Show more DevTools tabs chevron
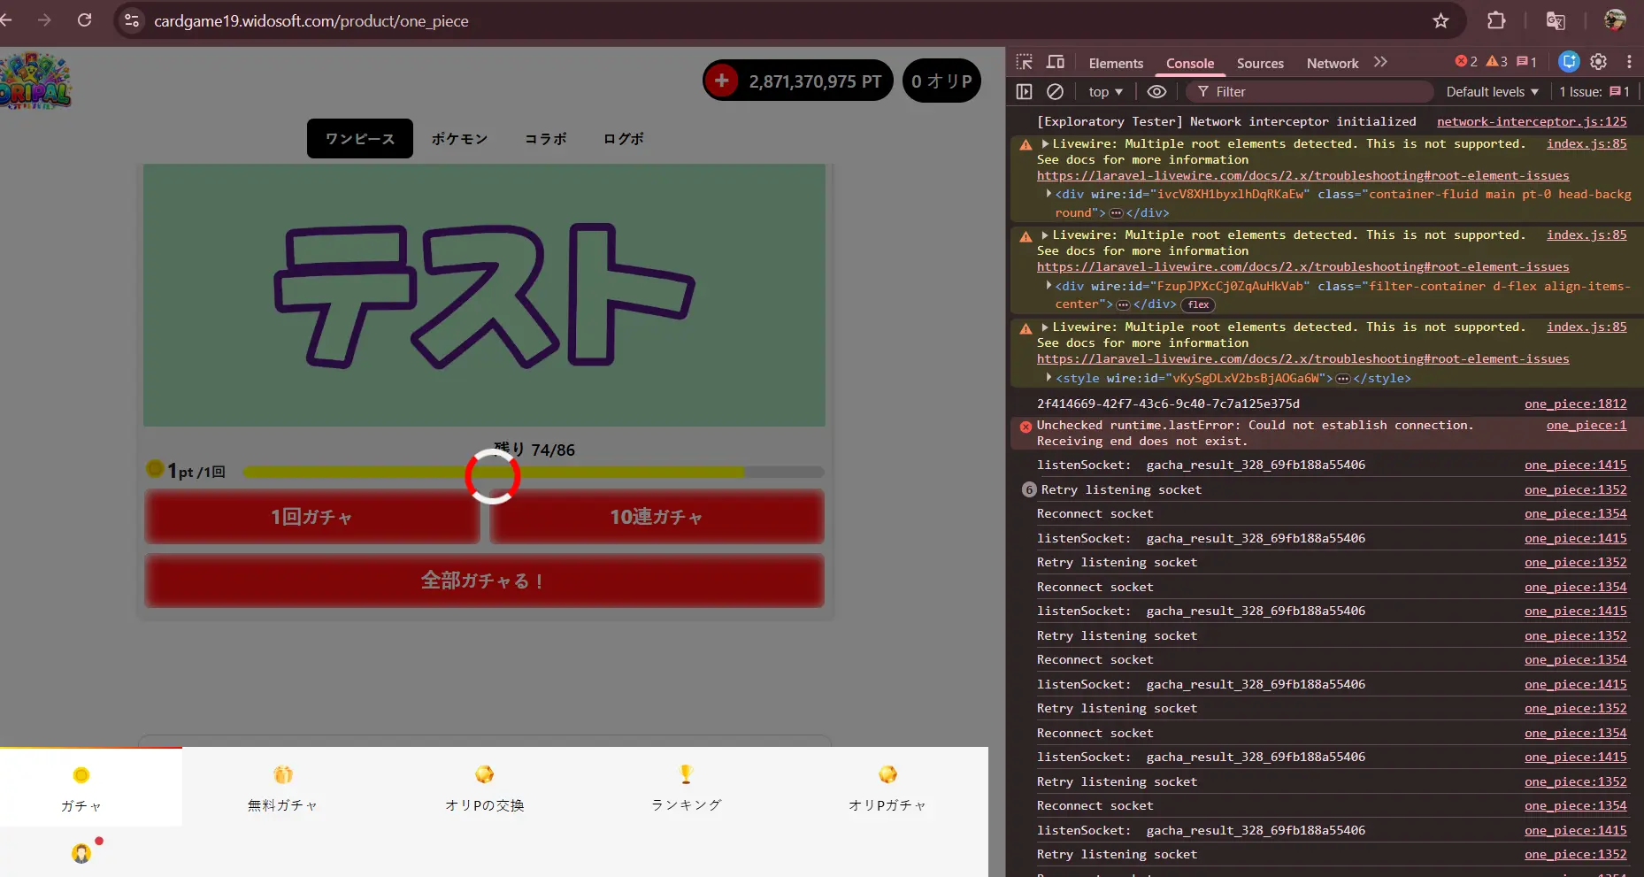 click(x=1380, y=62)
